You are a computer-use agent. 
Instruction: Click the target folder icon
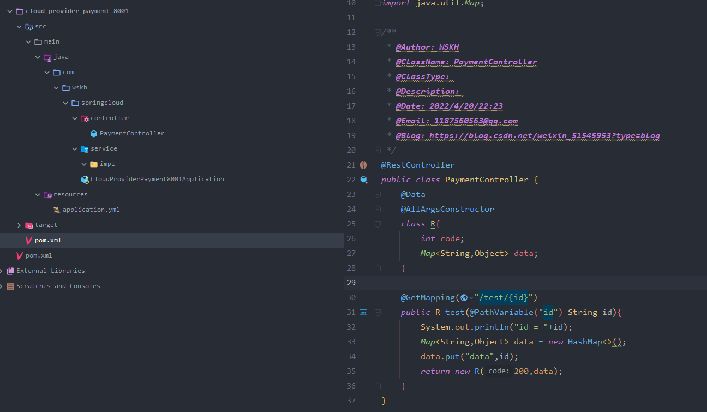tap(29, 225)
